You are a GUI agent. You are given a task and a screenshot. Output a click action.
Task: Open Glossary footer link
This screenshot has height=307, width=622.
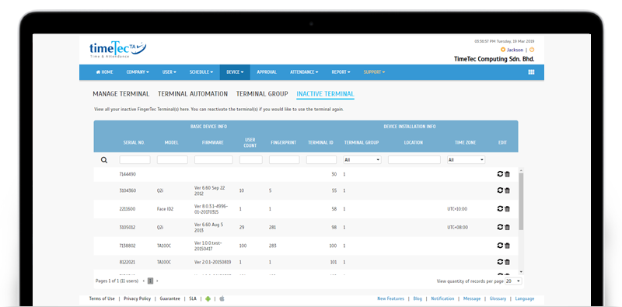point(498,298)
